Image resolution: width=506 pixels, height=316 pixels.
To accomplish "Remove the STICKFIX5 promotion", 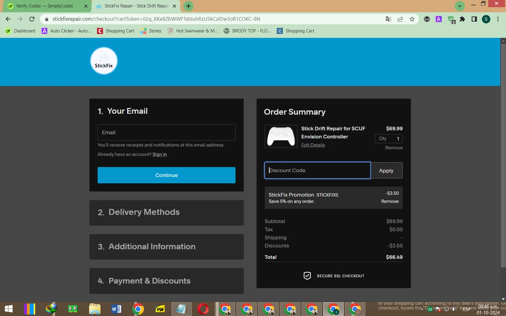I will click(390, 201).
